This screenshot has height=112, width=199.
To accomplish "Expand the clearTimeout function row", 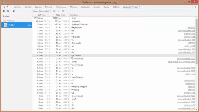I will pos(71,77).
